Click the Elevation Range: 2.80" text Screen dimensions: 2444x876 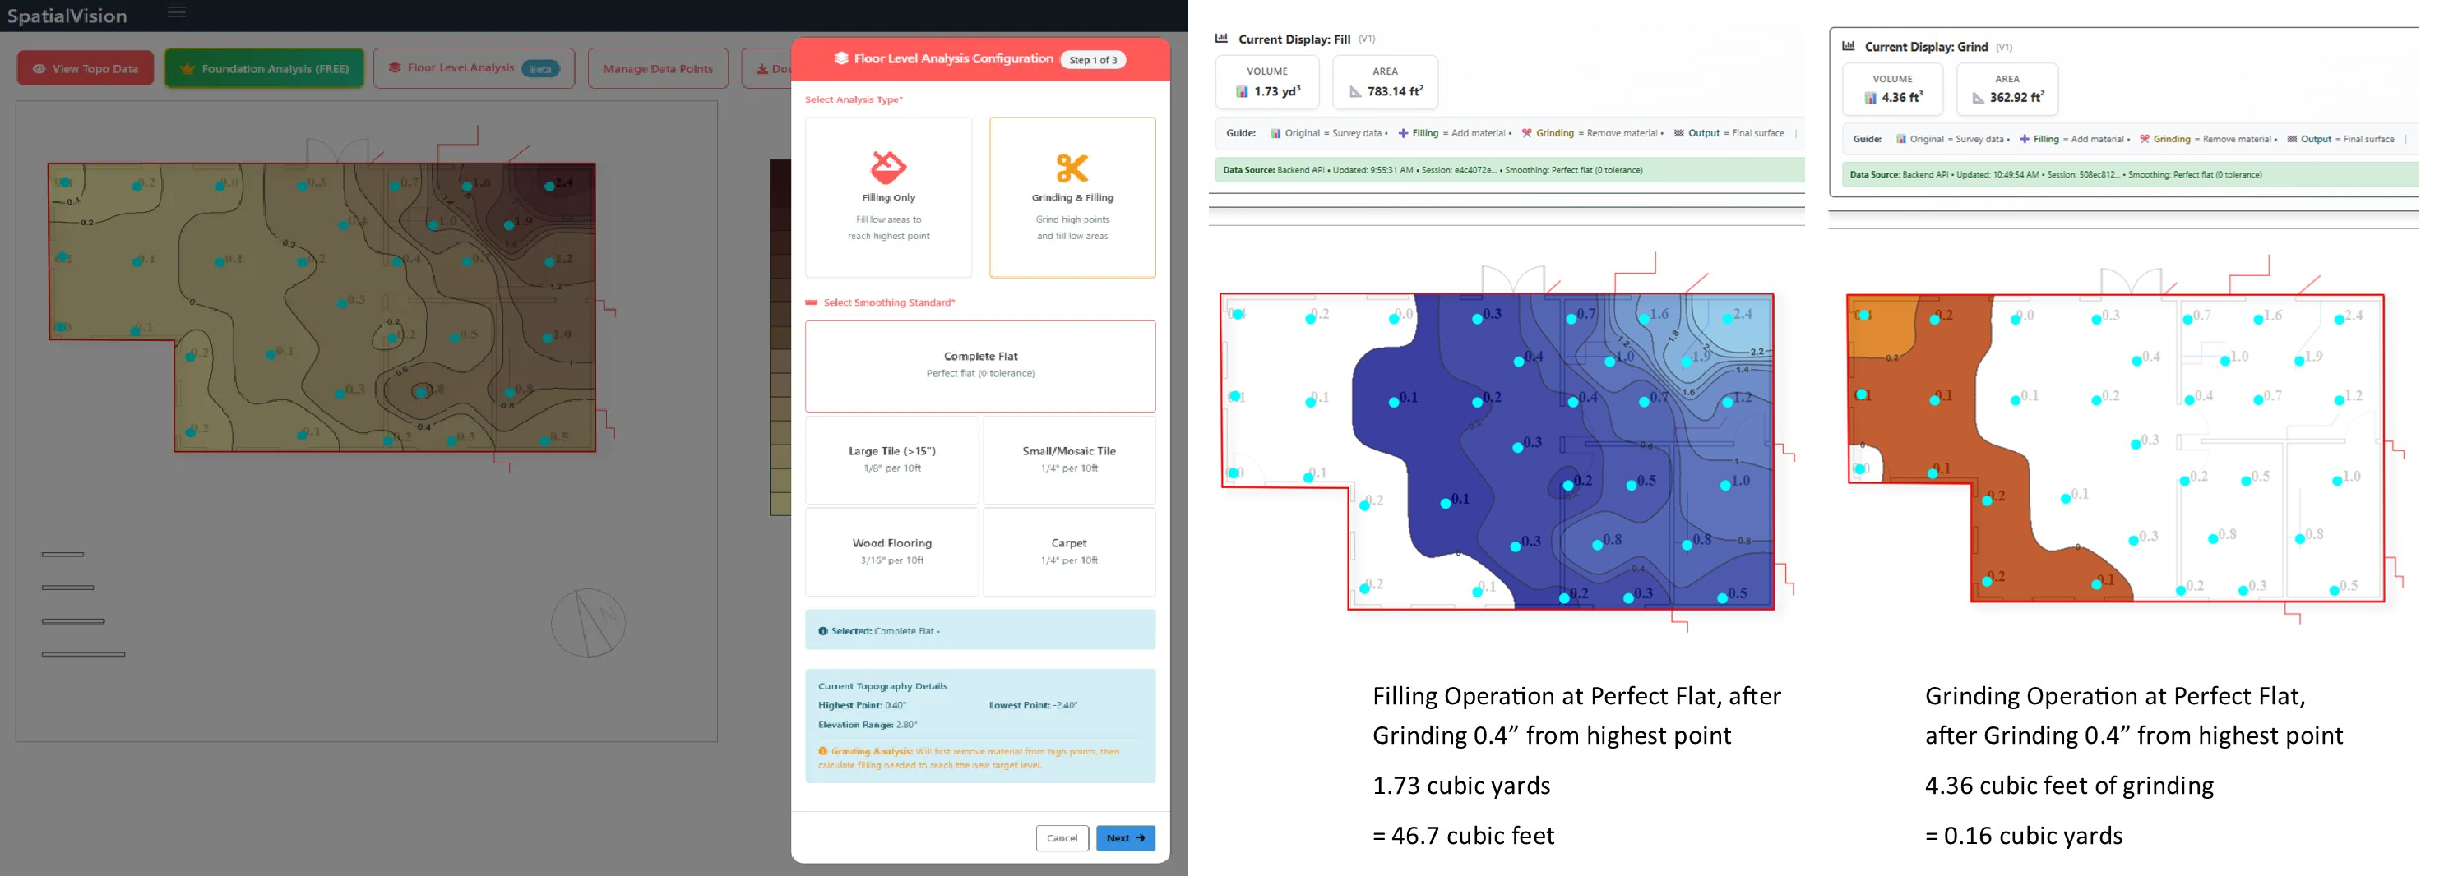tap(868, 724)
